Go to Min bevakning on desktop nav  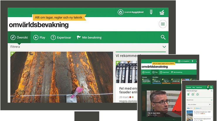89,38
